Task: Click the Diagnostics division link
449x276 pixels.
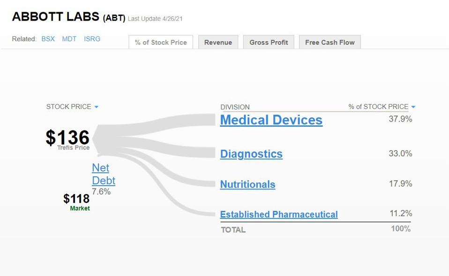Action: [251, 154]
